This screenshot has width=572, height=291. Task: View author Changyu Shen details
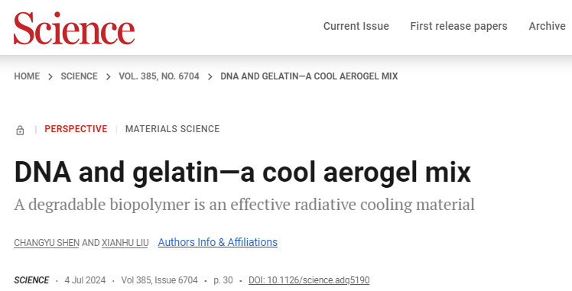pos(47,243)
